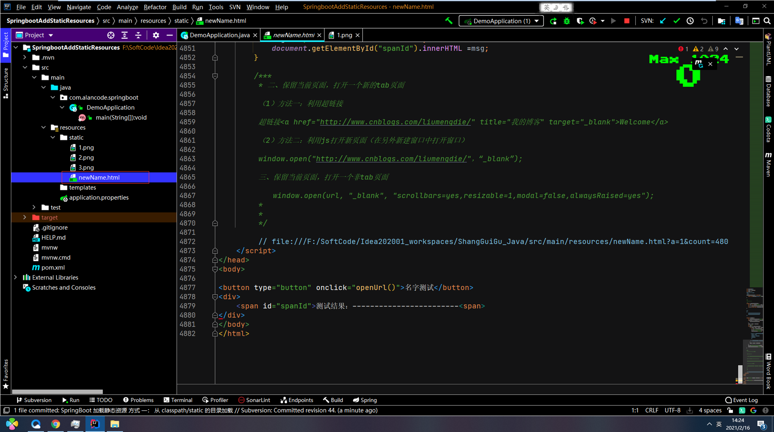Image resolution: width=774 pixels, height=432 pixels.
Task: Open the Event Log
Action: pyautogui.click(x=741, y=400)
